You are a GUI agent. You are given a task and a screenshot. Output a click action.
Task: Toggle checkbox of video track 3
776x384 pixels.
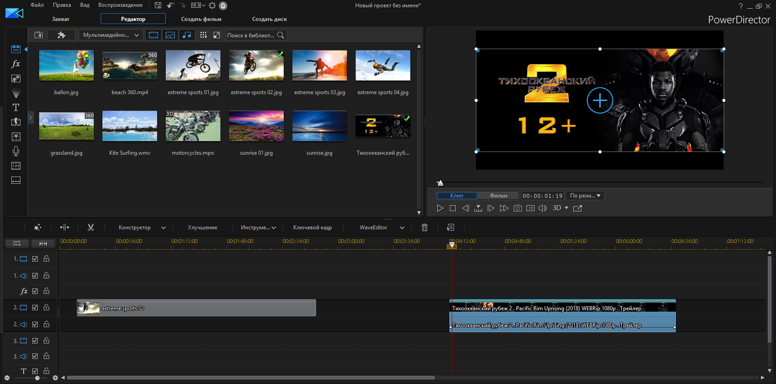click(35, 341)
